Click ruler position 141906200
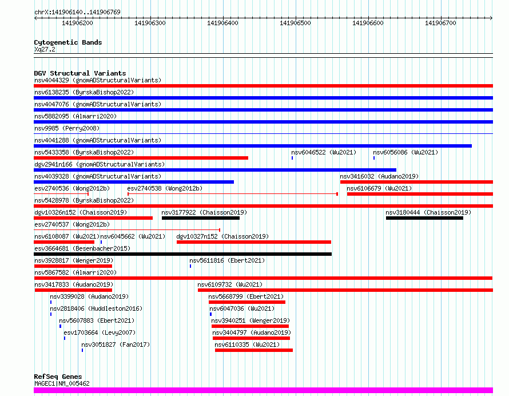The image size is (509, 396). click(77, 23)
